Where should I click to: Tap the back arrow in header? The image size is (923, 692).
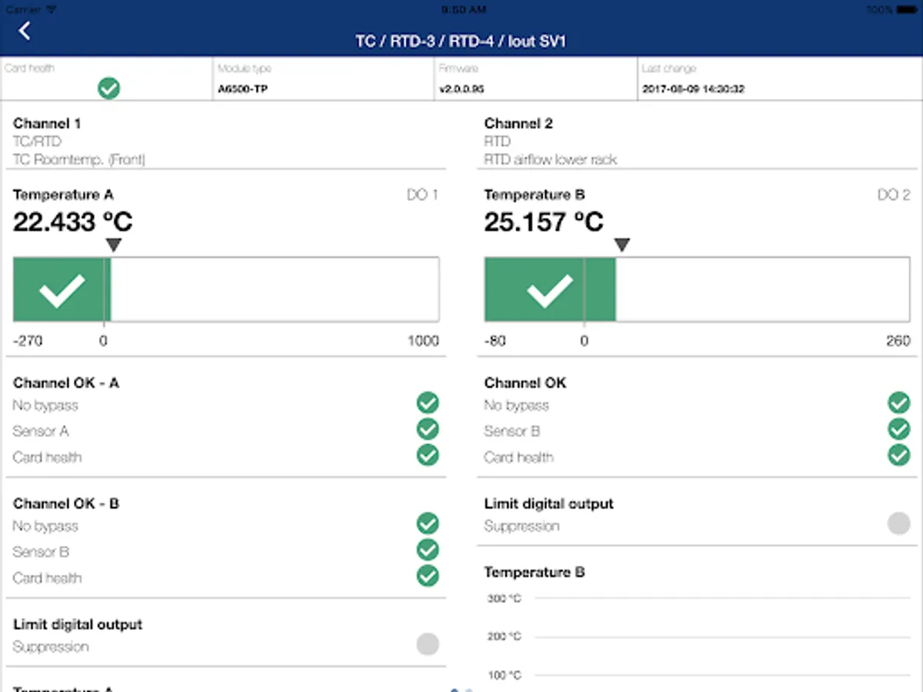[x=25, y=31]
